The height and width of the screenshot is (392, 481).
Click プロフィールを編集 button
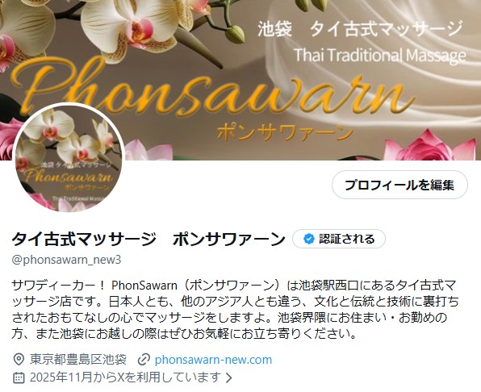point(399,185)
